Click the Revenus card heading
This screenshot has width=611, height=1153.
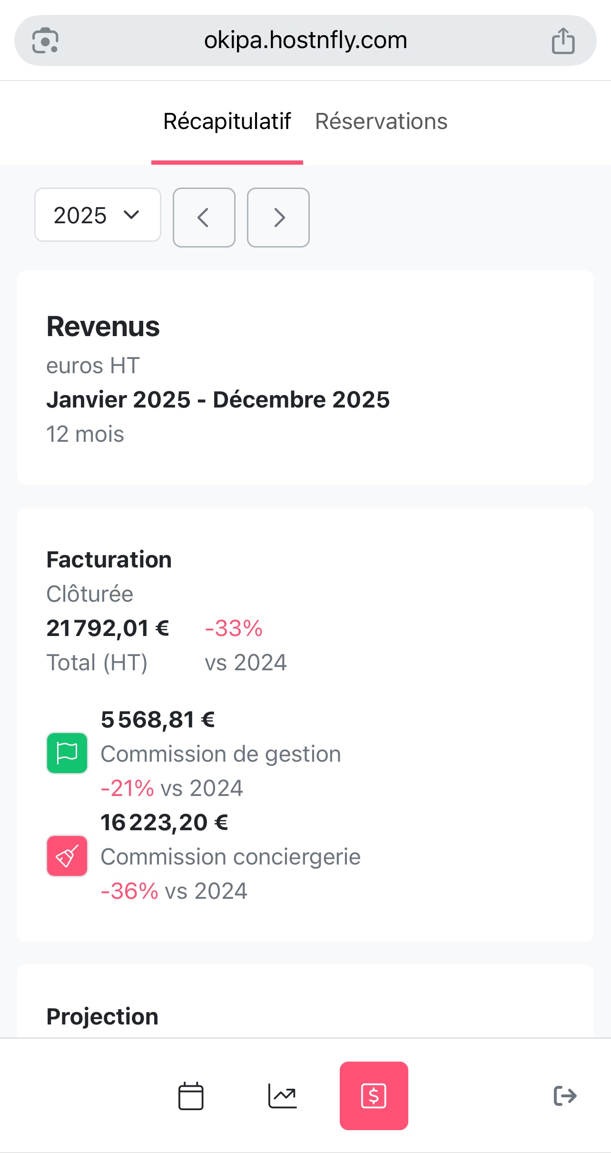103,327
